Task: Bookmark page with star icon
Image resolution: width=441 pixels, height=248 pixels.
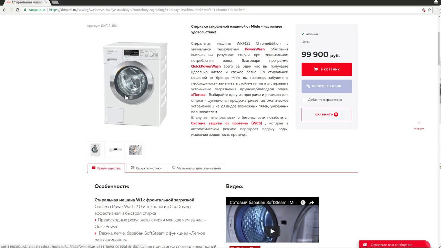Action: point(429,10)
